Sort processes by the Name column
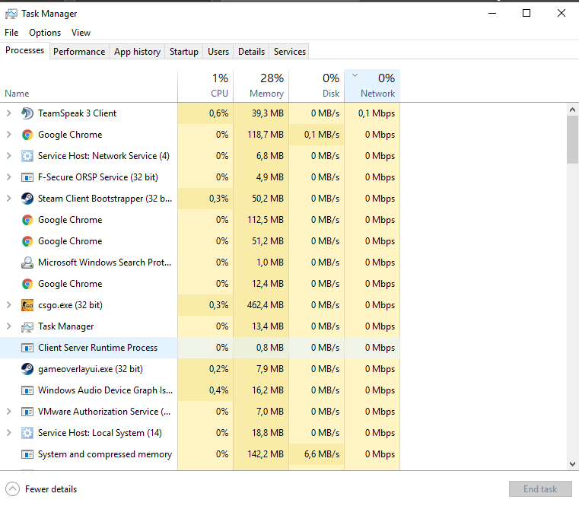The image size is (579, 506). pyautogui.click(x=88, y=86)
